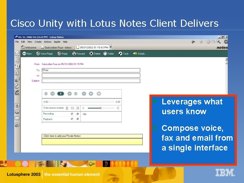Stop the voice message playback
Viewport: 244px width, 183px height.
pyautogui.click(x=91, y=94)
